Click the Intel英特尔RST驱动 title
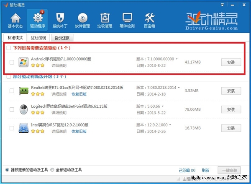The image size is (251, 184). [x=60, y=125]
